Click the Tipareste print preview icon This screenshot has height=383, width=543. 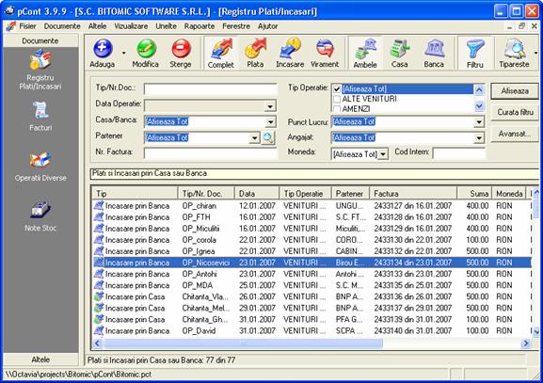(x=515, y=49)
